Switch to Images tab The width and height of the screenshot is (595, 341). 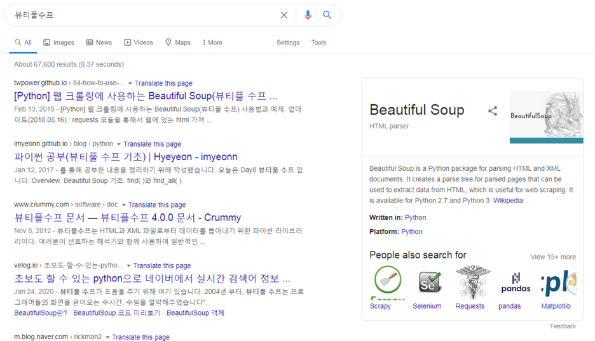58,43
